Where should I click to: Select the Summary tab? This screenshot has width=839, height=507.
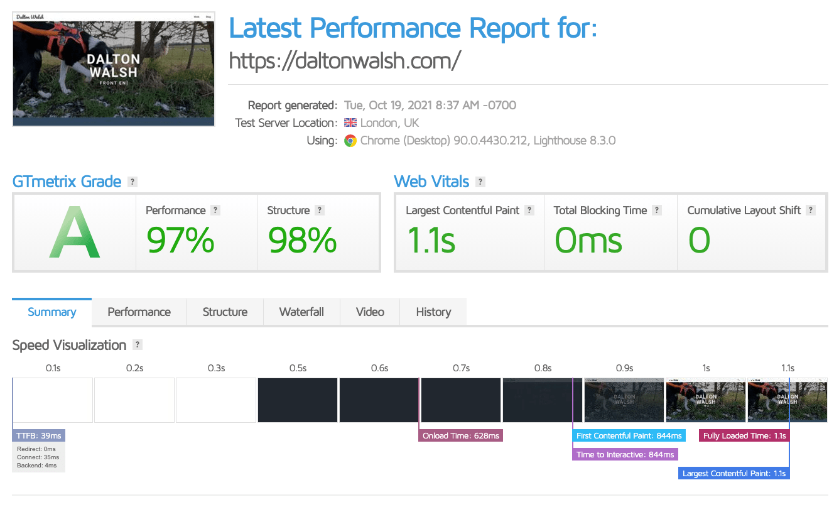(52, 312)
